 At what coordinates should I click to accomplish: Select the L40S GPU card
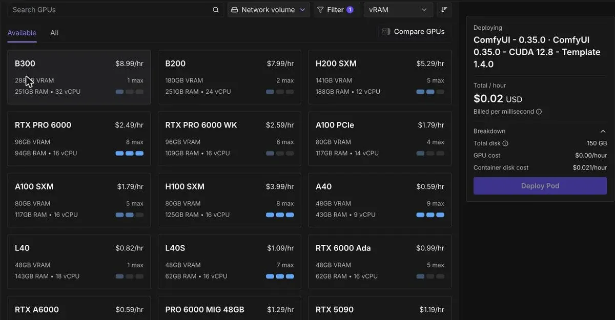coord(230,262)
